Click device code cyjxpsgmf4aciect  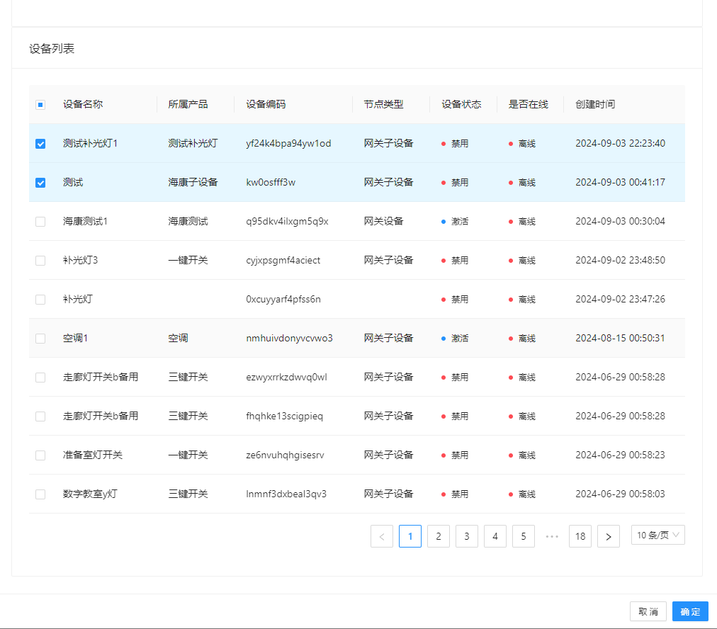(283, 260)
